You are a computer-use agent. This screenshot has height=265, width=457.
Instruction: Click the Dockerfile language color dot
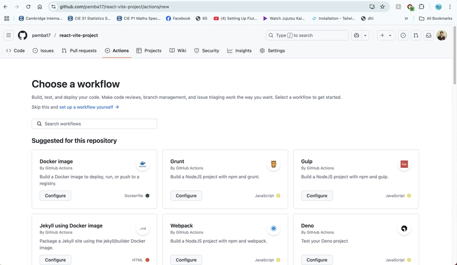click(x=148, y=196)
